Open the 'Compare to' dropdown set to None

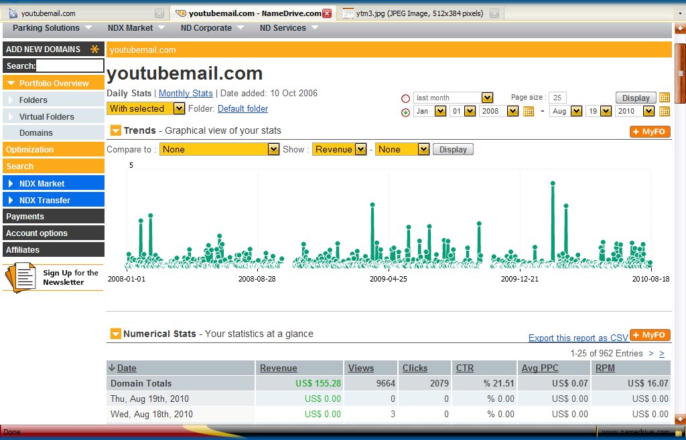219,150
